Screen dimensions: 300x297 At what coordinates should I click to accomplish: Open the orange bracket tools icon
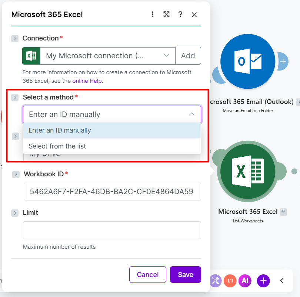pos(230,281)
